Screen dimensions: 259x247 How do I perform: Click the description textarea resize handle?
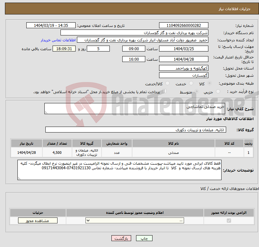(x=46, y=112)
